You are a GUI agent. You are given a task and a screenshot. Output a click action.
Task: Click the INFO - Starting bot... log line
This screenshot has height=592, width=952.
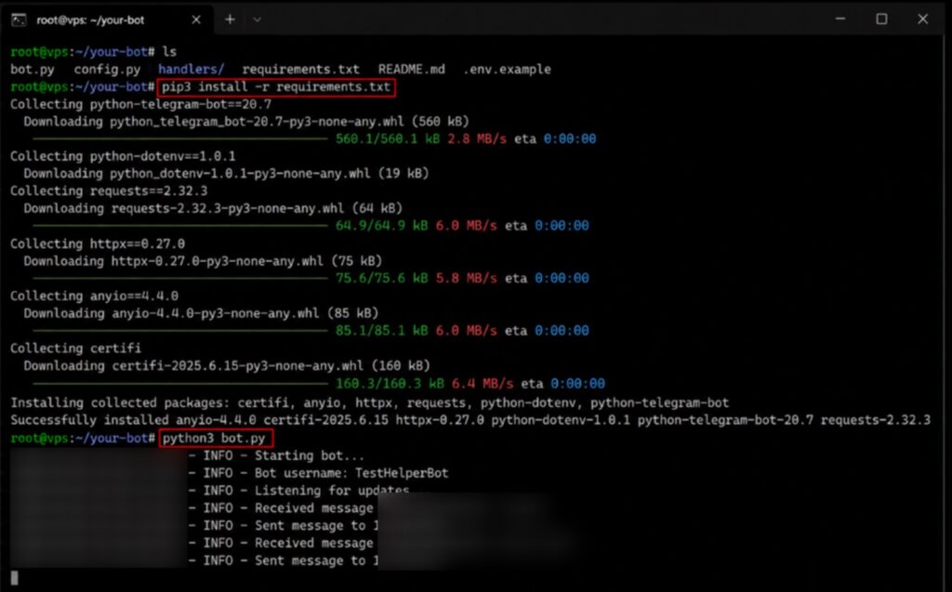tap(276, 456)
